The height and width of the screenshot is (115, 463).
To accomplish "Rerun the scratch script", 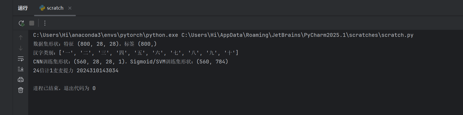I will click(x=21, y=23).
